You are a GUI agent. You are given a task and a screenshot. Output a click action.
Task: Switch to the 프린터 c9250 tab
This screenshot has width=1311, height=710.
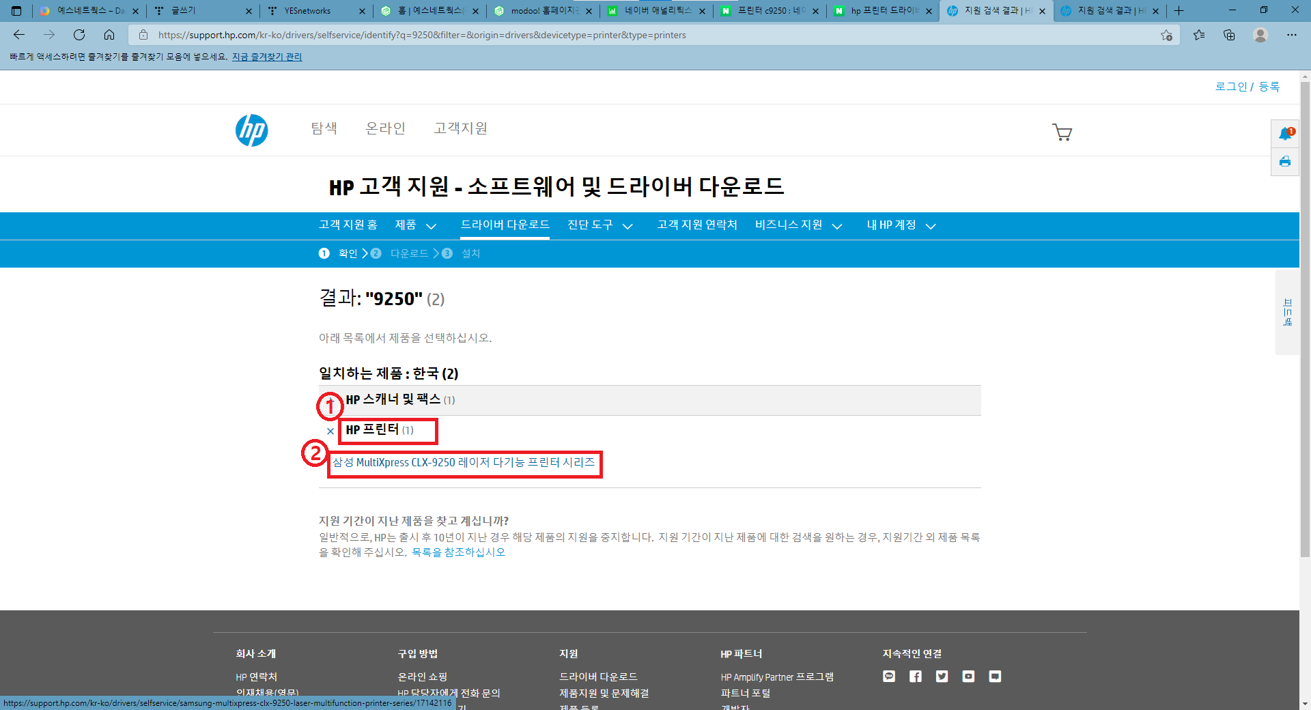click(x=770, y=11)
